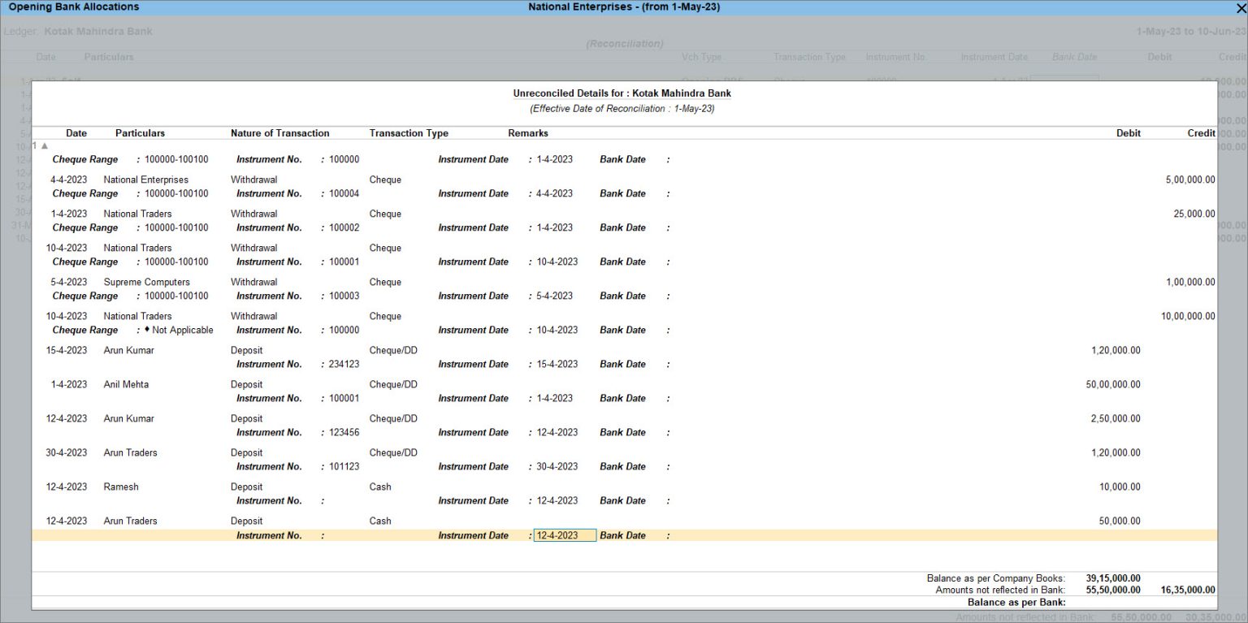Select the Debit column header
Screen dimensions: 1248x623
point(1129,132)
